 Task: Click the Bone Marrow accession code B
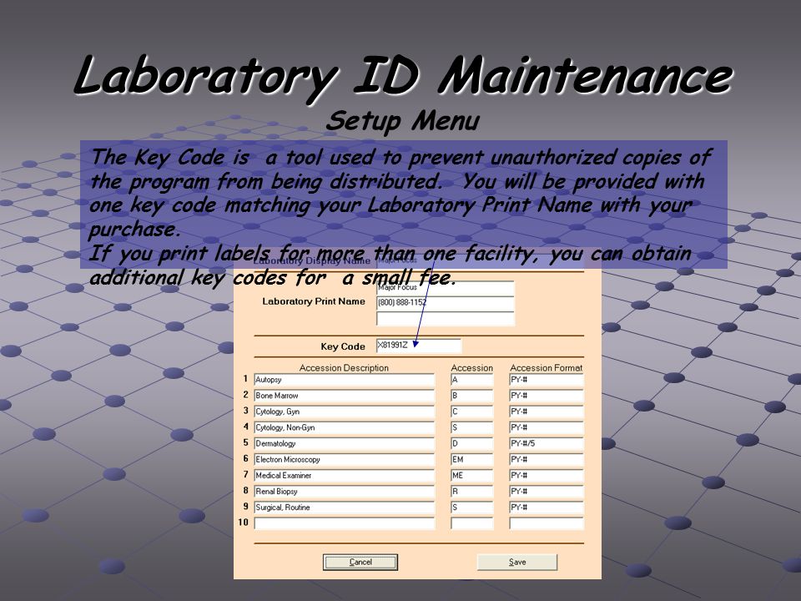472,396
